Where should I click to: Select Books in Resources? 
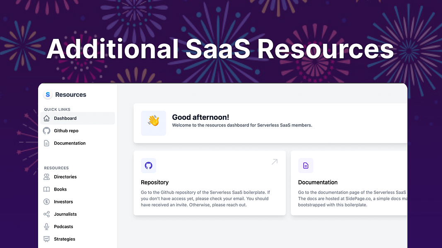77,189
